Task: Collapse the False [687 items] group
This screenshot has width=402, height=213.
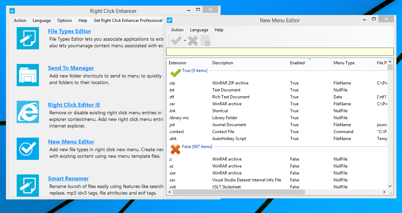Action: tap(197, 147)
